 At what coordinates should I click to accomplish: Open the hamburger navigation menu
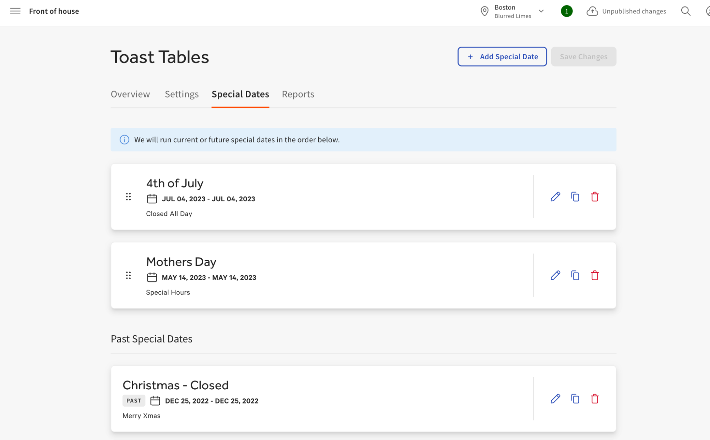pyautogui.click(x=15, y=11)
